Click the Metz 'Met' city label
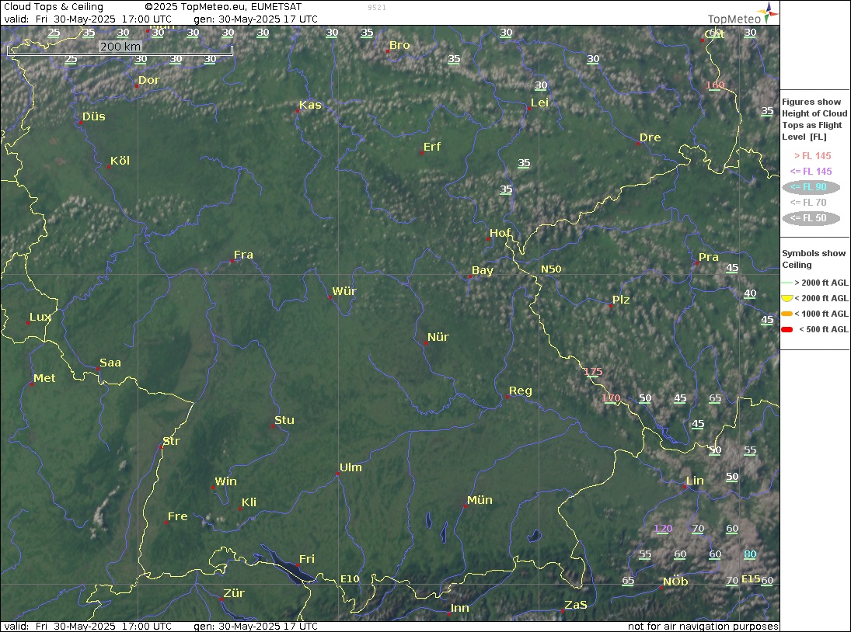The image size is (851, 632). 44,378
